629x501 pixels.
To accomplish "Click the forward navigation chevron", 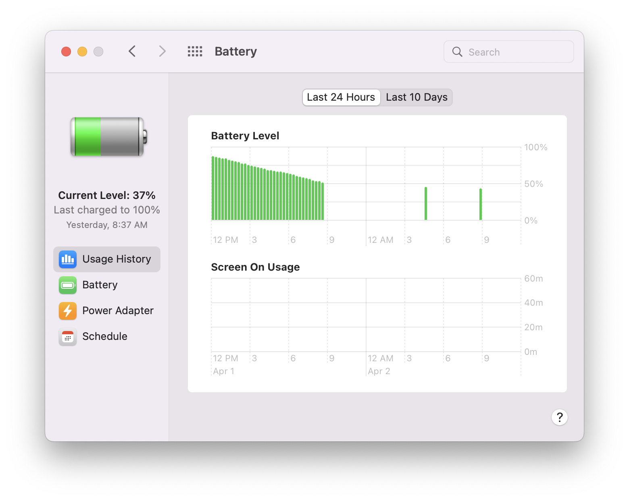I will pyautogui.click(x=162, y=51).
